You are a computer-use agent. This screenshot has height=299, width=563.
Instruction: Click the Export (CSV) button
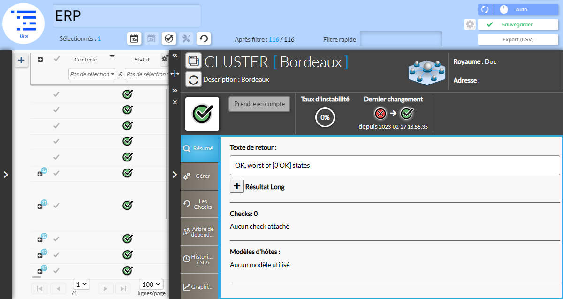click(517, 39)
